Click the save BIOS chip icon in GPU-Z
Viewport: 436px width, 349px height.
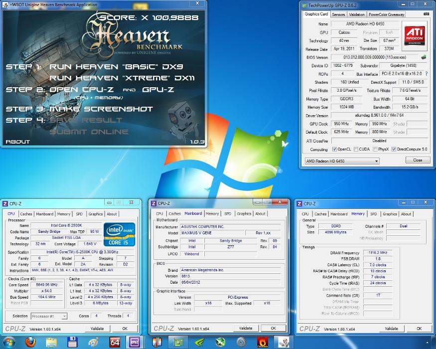click(x=424, y=57)
